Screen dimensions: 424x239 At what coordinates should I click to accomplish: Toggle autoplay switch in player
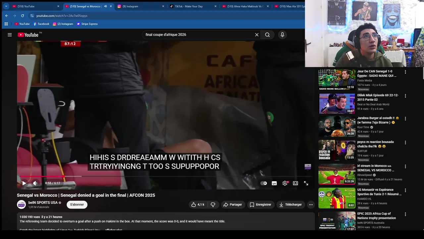point(264,183)
